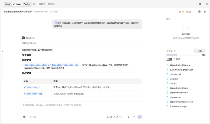The image size is (210, 124).
Task: Switch to Work mode
Action: click(8, 4)
